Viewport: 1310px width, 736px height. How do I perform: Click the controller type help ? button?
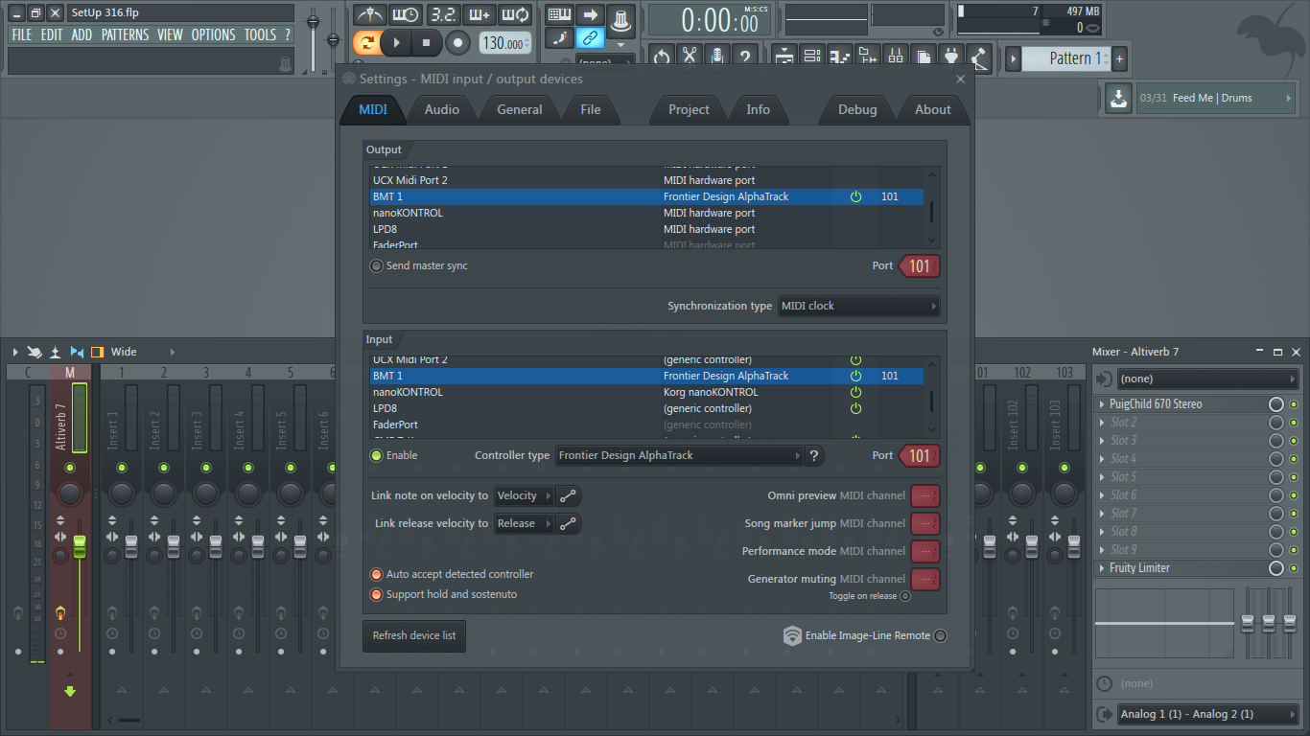coord(814,455)
